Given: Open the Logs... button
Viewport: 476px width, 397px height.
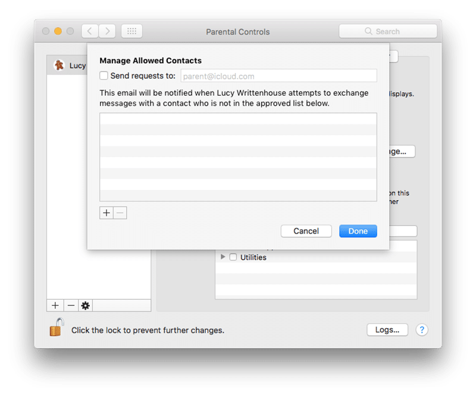Looking at the screenshot, I should click(x=387, y=330).
